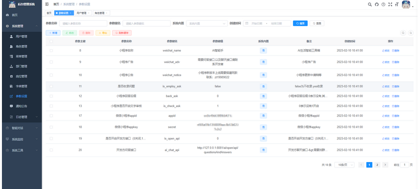The height and width of the screenshot is (189, 418).
Task: Check the row 13 checkbox
Action: point(51,106)
